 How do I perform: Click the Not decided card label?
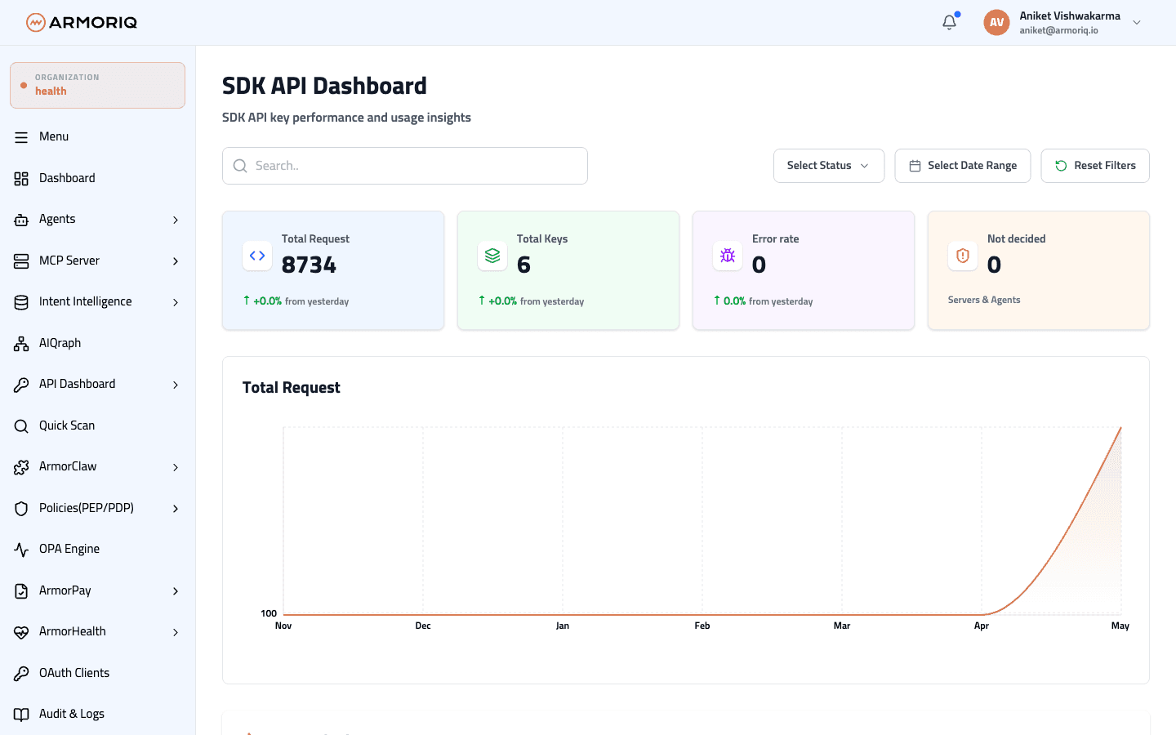[x=1017, y=238]
